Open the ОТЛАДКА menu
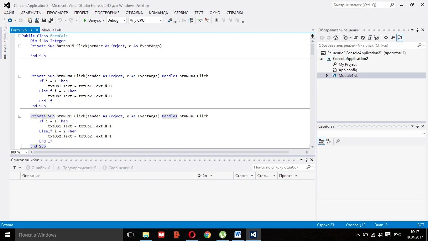This screenshot has width=428, height=241. pos(134,13)
